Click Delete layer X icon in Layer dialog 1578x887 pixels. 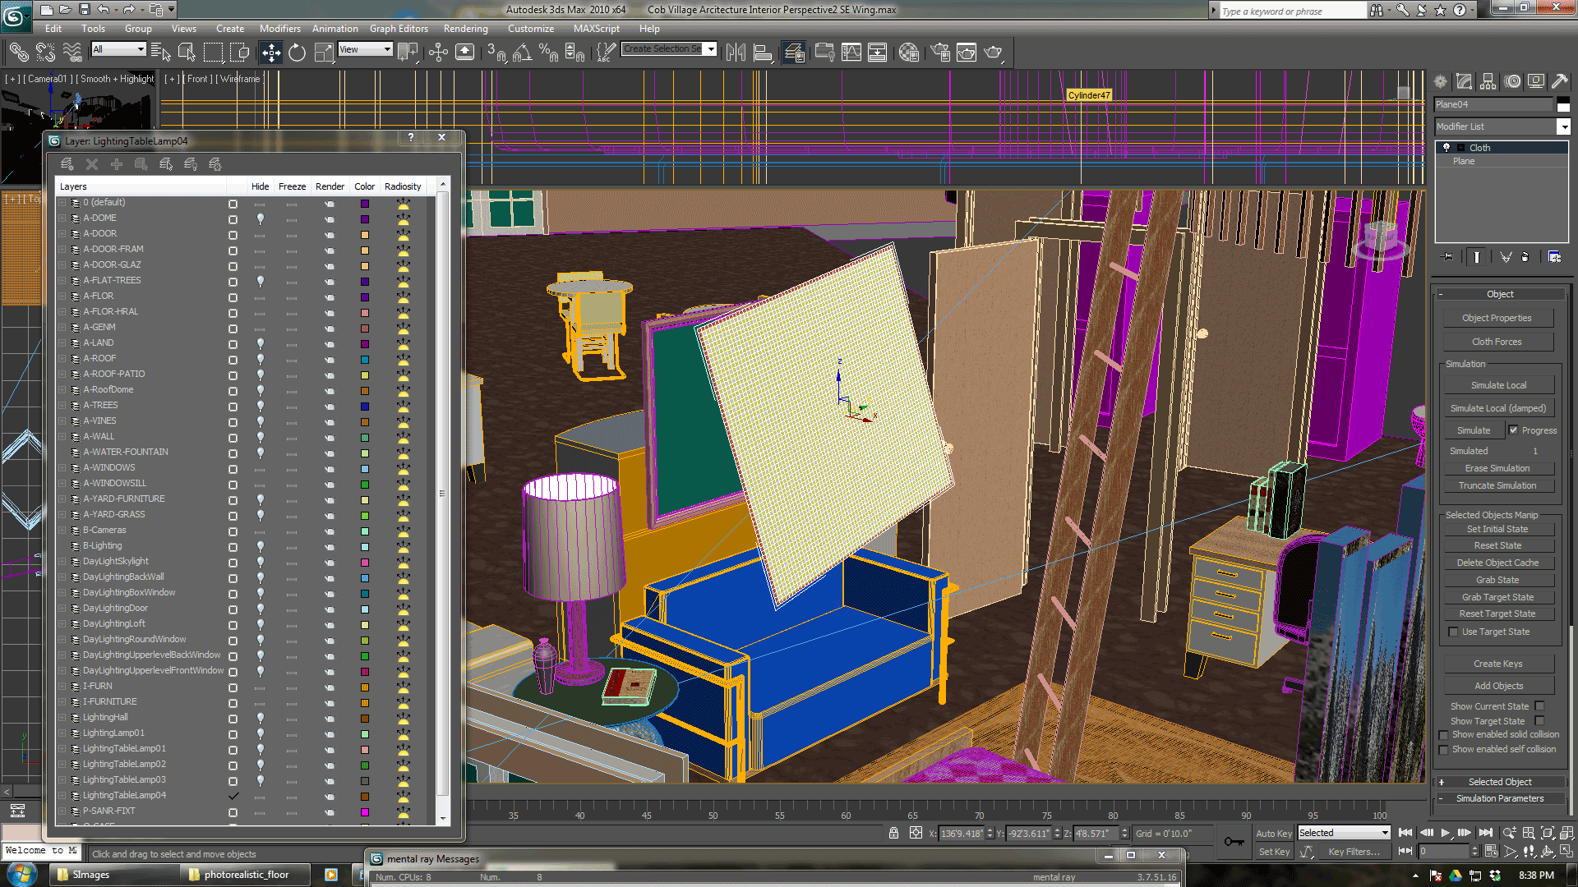click(x=92, y=164)
